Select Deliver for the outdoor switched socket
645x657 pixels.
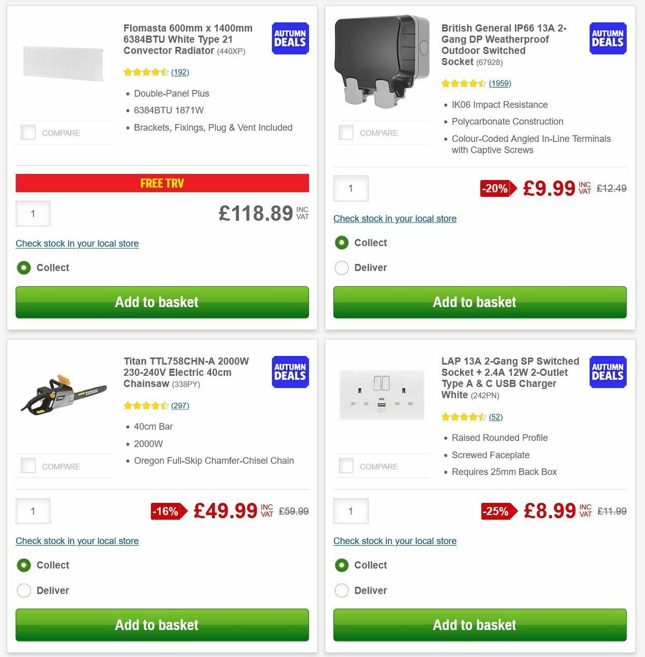pyautogui.click(x=342, y=267)
